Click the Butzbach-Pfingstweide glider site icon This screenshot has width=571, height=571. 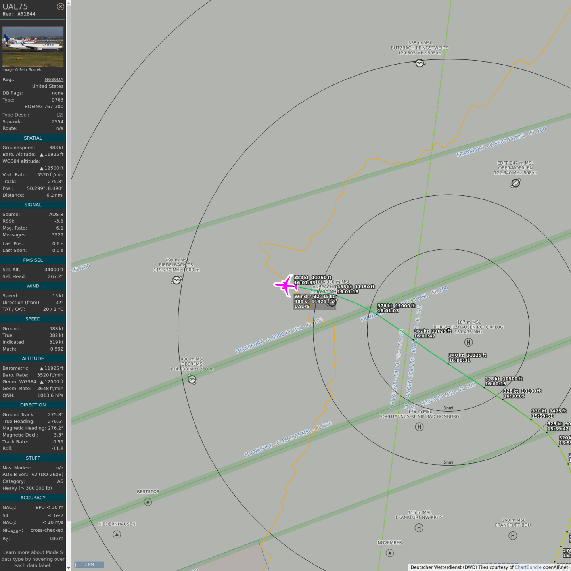(420, 63)
